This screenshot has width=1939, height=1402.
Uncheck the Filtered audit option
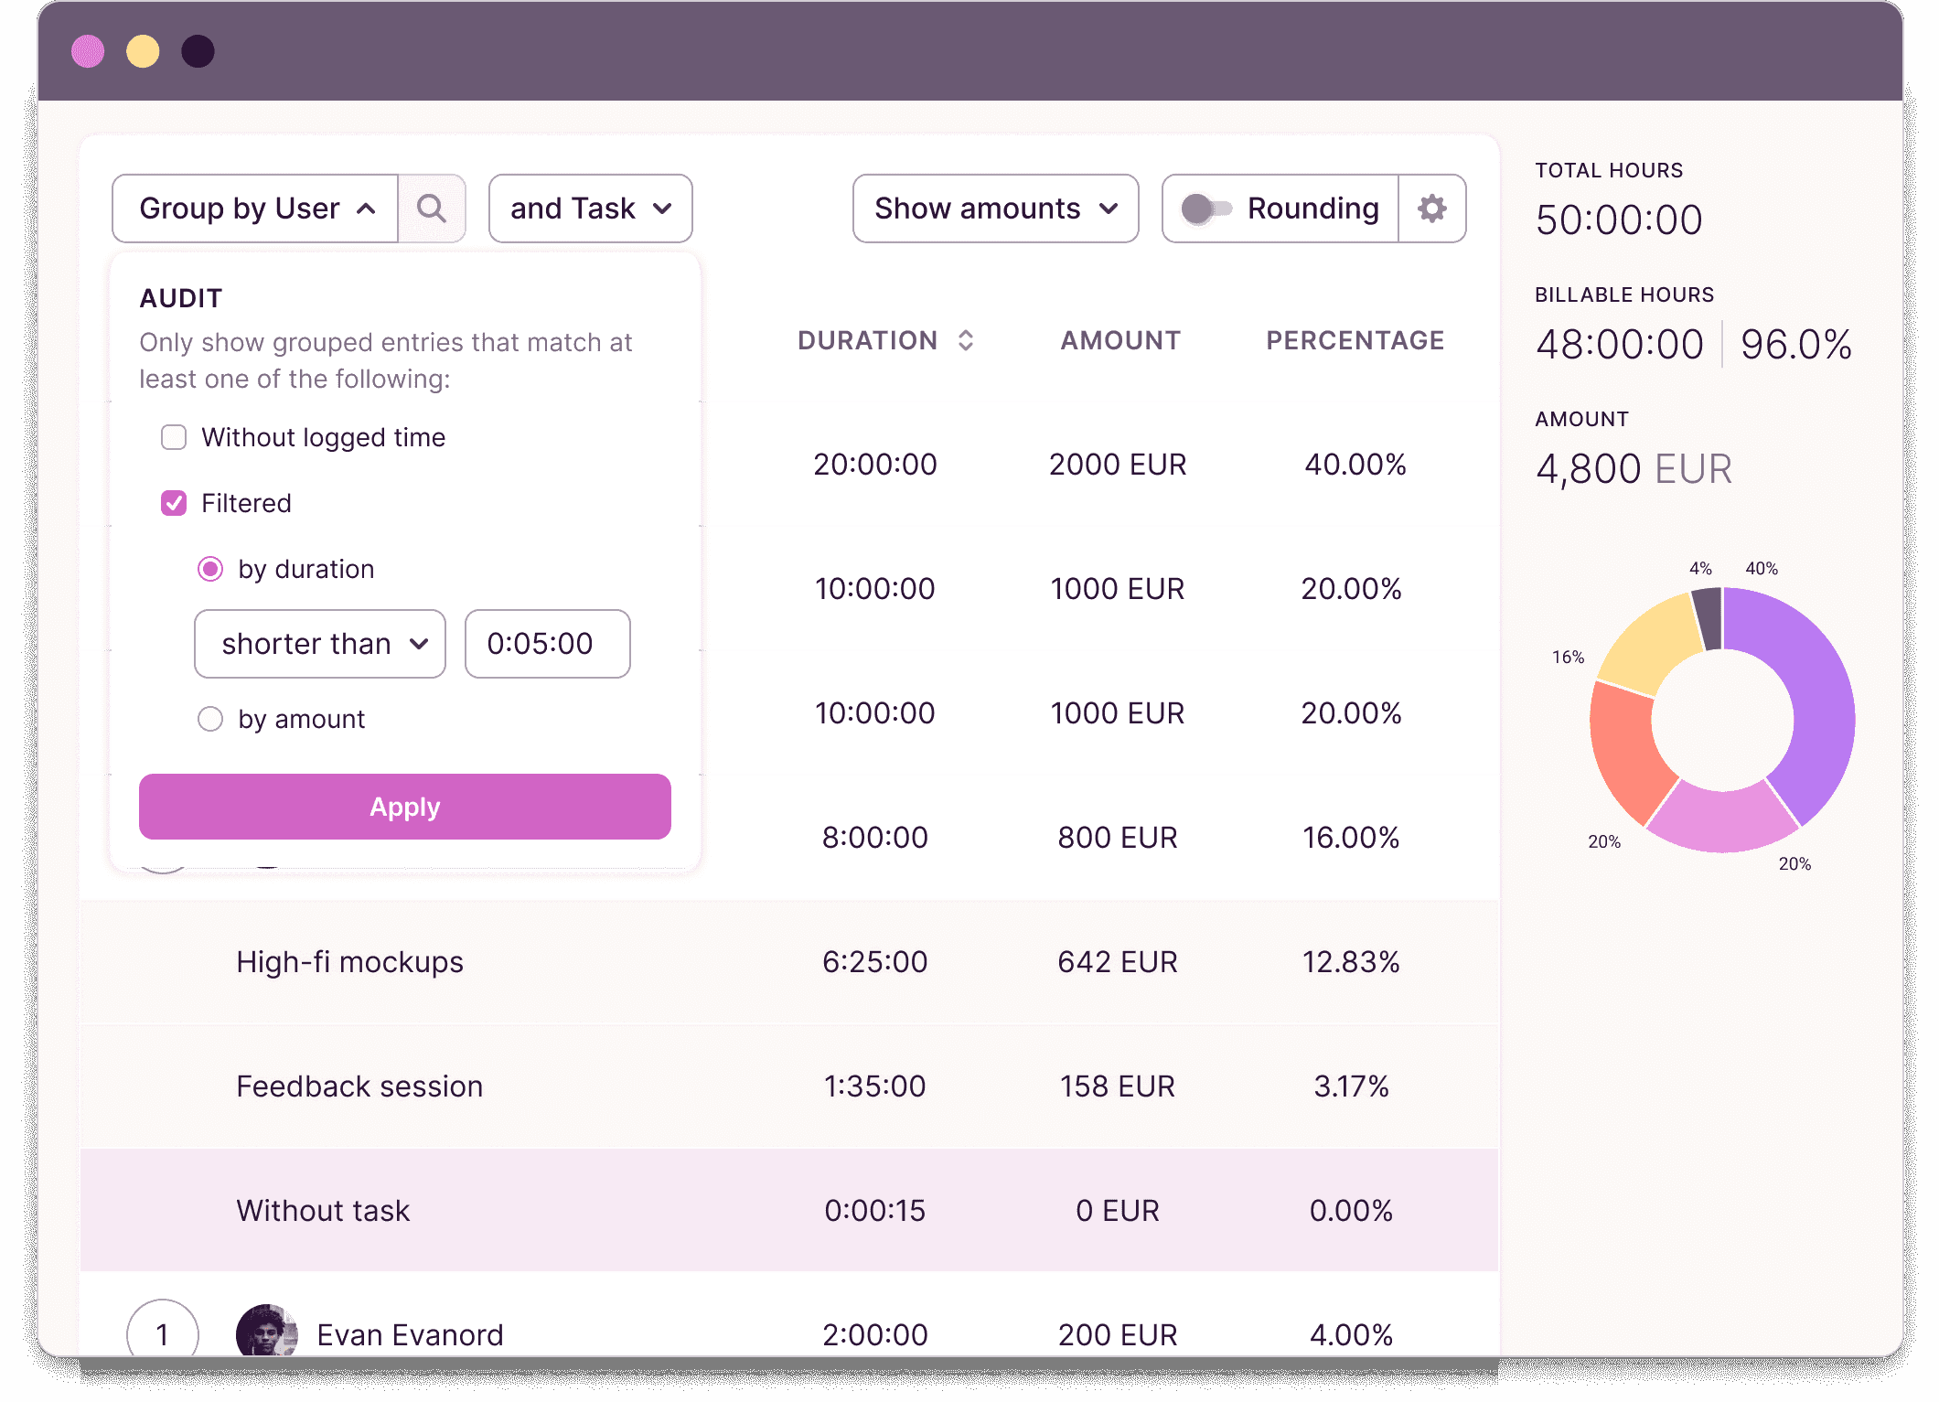pos(173,502)
